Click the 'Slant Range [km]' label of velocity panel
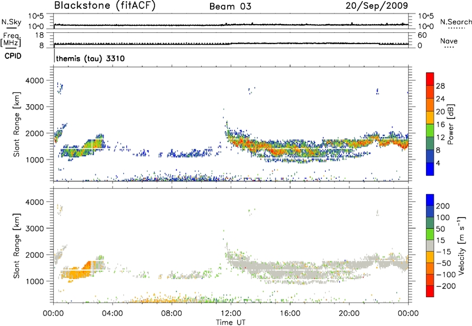 click(x=17, y=245)
